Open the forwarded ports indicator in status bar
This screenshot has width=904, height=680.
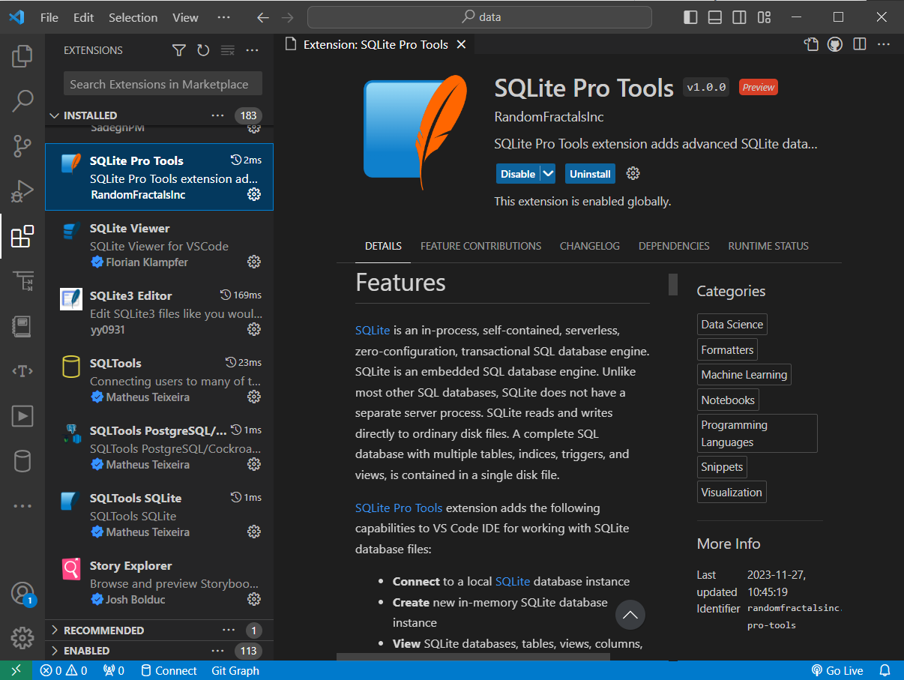tap(113, 670)
